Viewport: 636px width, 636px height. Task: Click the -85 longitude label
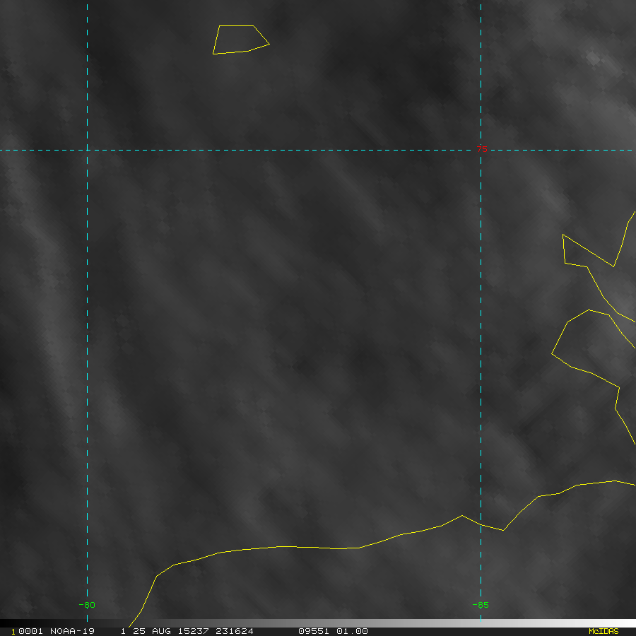pyautogui.click(x=481, y=605)
